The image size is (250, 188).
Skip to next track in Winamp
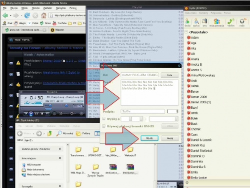[x=47, y=114]
